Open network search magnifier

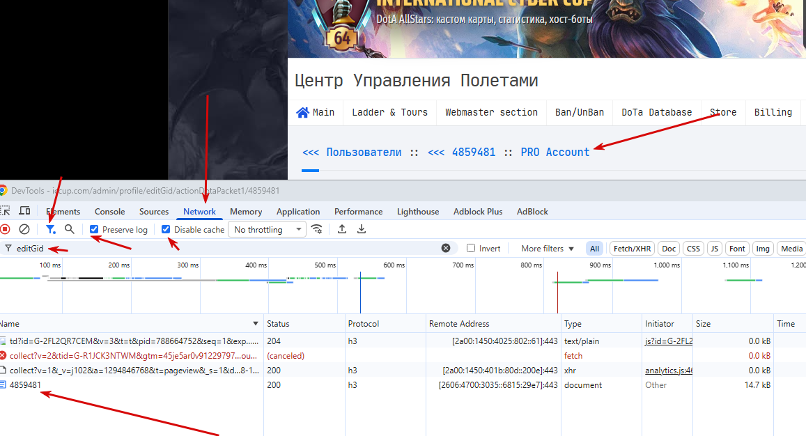tap(70, 229)
